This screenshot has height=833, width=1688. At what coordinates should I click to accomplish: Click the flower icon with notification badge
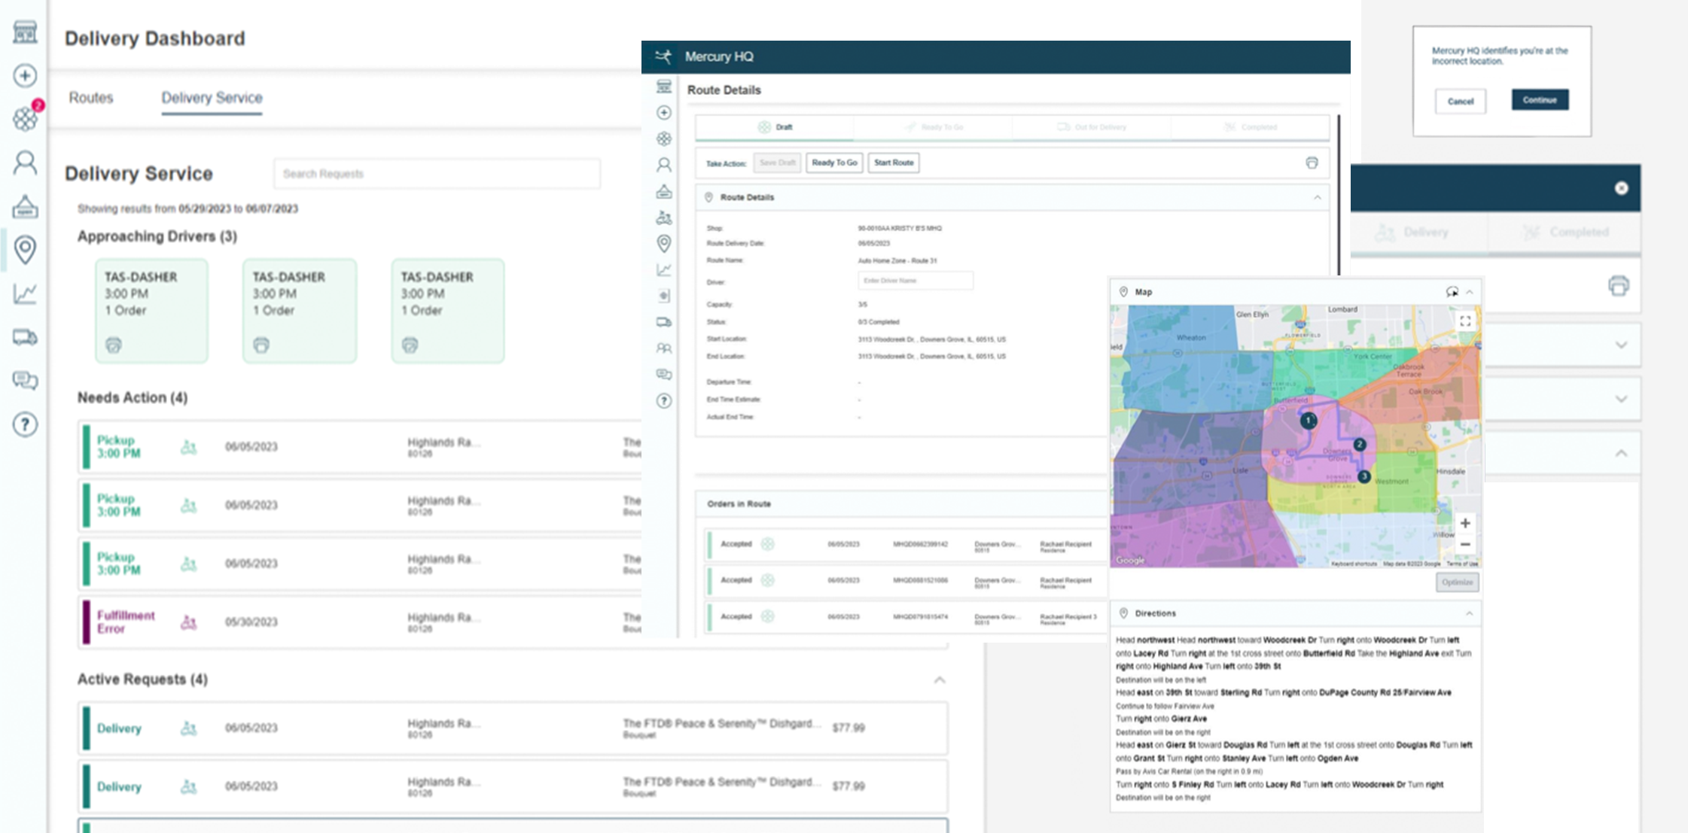tap(25, 118)
